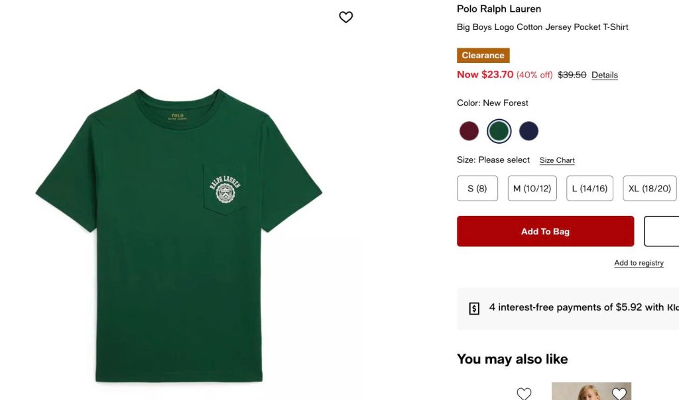Screen dimensions: 679x400
Task: Favorite the first recommended product with its heart
Action: 524,393
